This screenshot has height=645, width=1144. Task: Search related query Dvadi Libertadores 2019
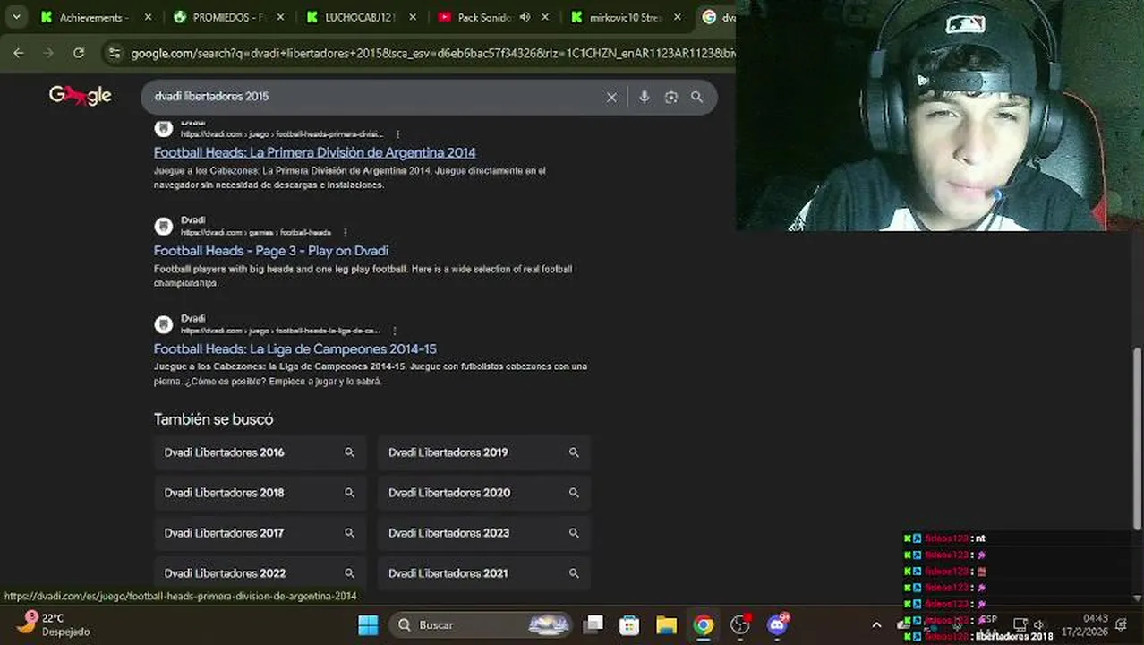coord(483,452)
